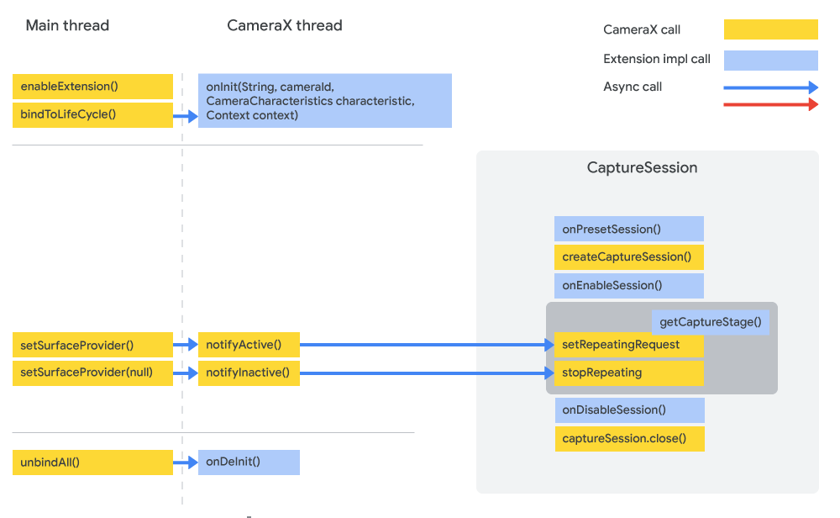Click the getCaptureStage() box
This screenshot has height=518, width=840.
[x=710, y=322]
